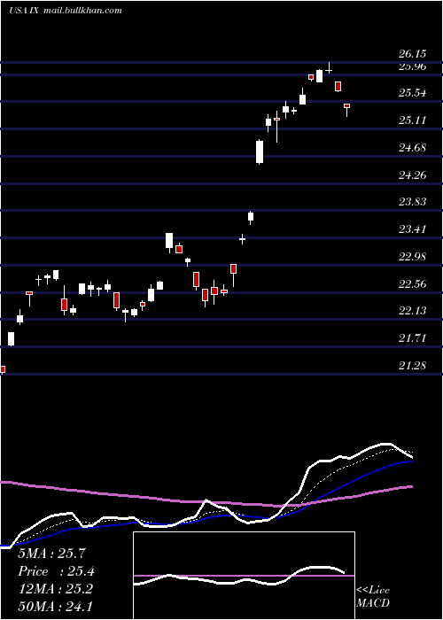Click the tall white candle below 24.68 line
Image resolution: width=443 pixels, height=620 pixels.
tap(260, 151)
